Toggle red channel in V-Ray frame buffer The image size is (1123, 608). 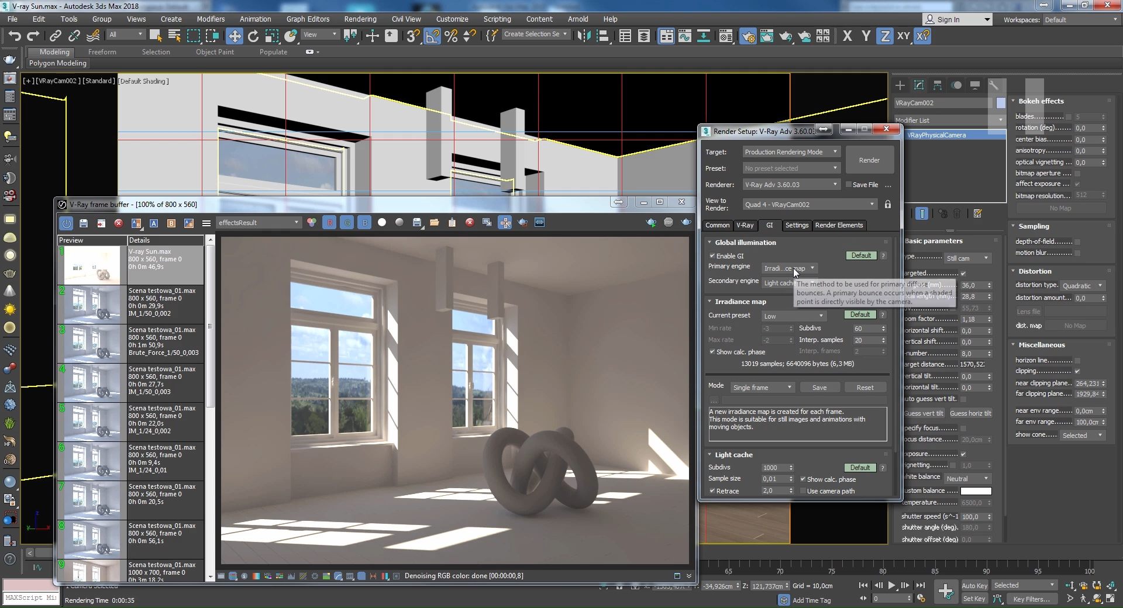pyautogui.click(x=329, y=223)
